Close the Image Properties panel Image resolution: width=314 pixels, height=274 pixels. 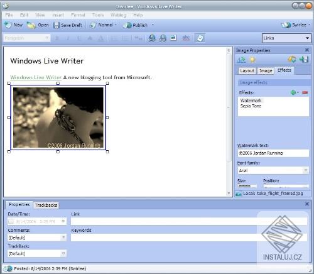[x=307, y=50]
